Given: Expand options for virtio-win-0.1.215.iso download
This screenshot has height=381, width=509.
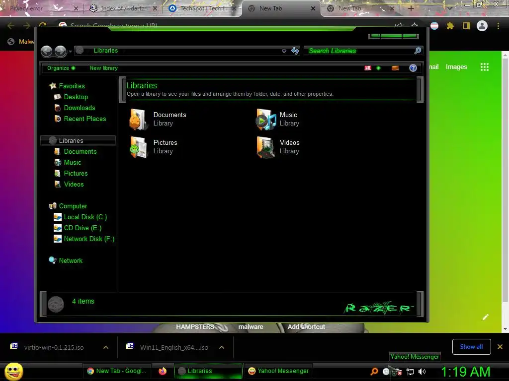Looking at the screenshot, I should pos(106,347).
